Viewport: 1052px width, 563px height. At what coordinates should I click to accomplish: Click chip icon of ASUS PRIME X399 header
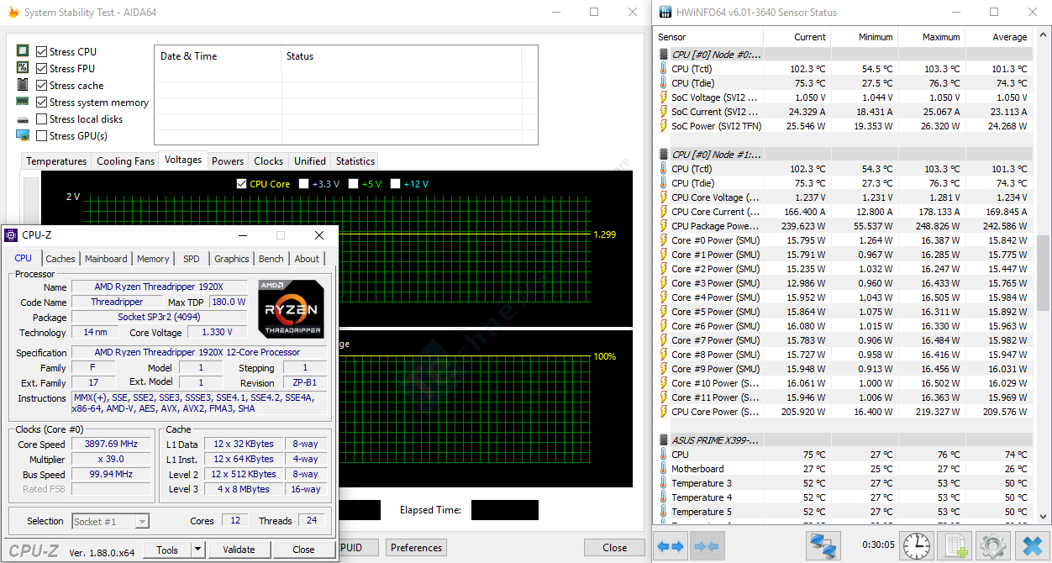coord(663,440)
